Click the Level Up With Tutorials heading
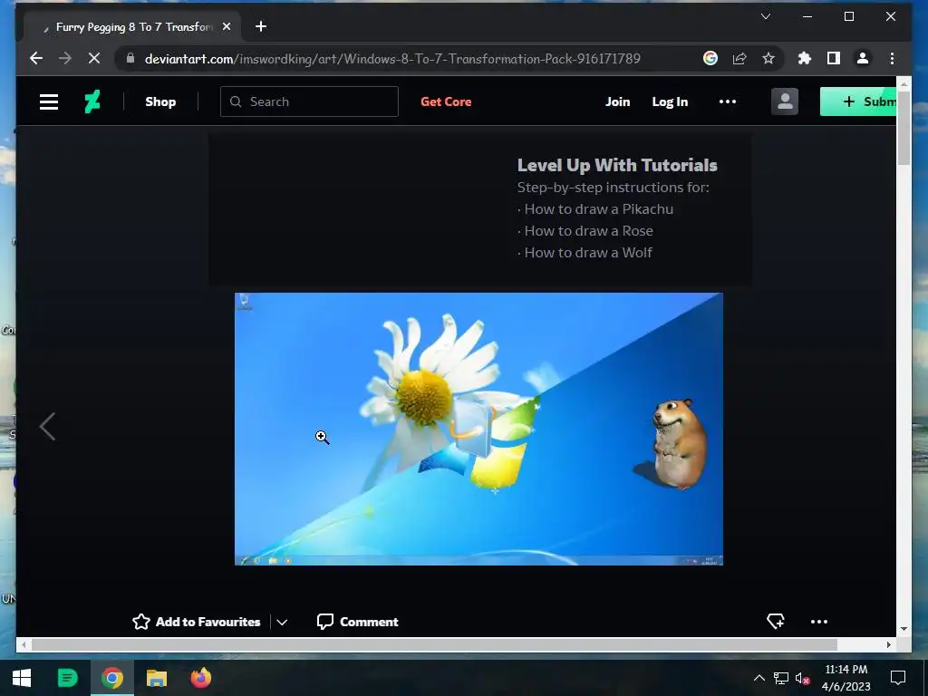Screen dimensions: 928x696 [x=617, y=165]
